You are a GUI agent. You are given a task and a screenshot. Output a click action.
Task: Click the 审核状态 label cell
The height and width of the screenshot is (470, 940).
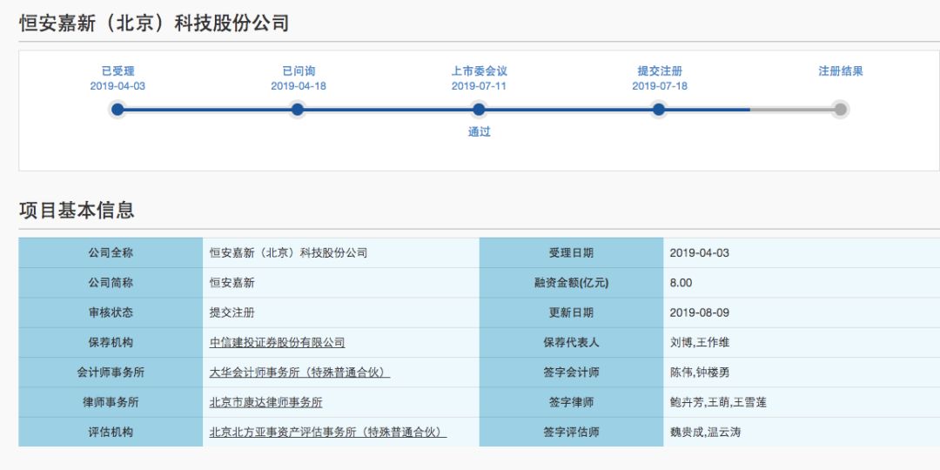pyautogui.click(x=111, y=313)
